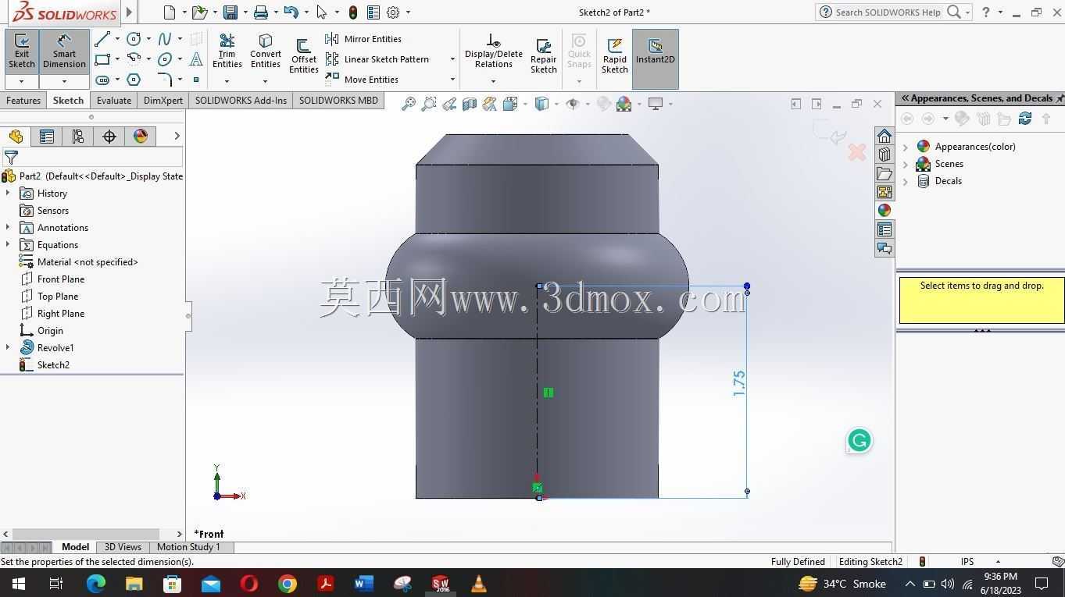Click the Convert Entities tool
1065x597 pixels.
(266, 52)
